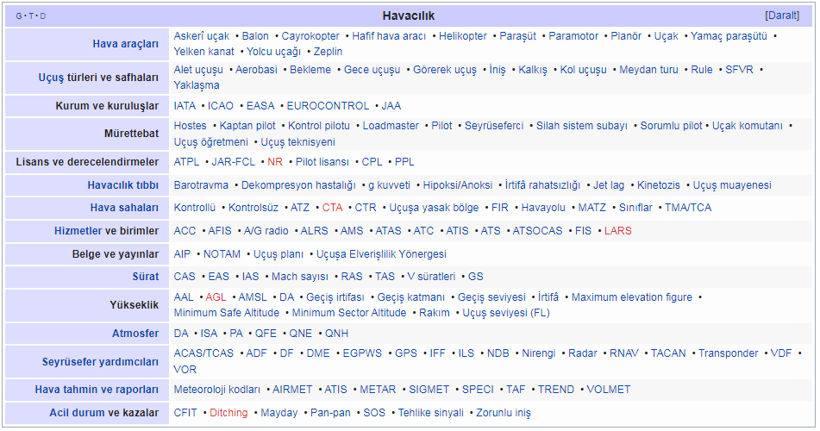Open the METAR link
This screenshot has width=820, height=431.
point(378,390)
